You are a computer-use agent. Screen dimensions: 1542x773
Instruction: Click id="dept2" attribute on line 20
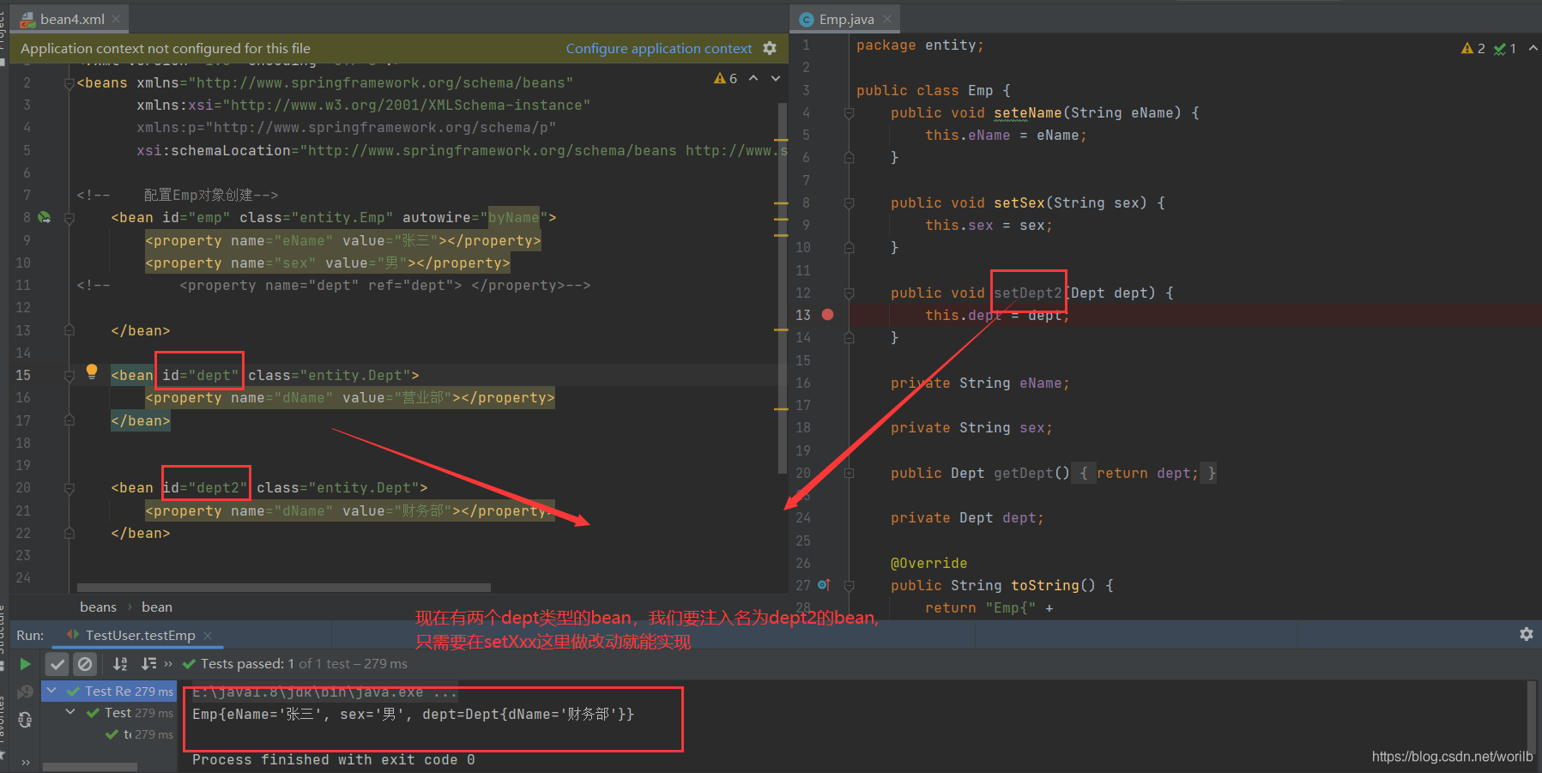pyautogui.click(x=205, y=488)
